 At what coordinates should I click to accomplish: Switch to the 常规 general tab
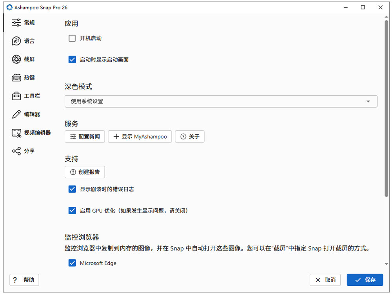[x=23, y=22]
